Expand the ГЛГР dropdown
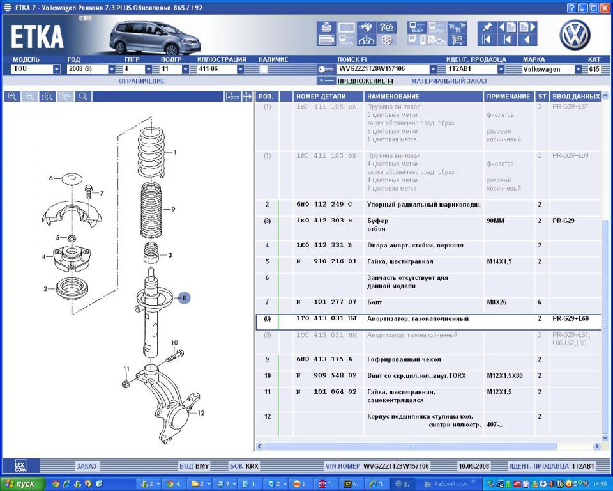The height and width of the screenshot is (491, 613). [x=148, y=69]
